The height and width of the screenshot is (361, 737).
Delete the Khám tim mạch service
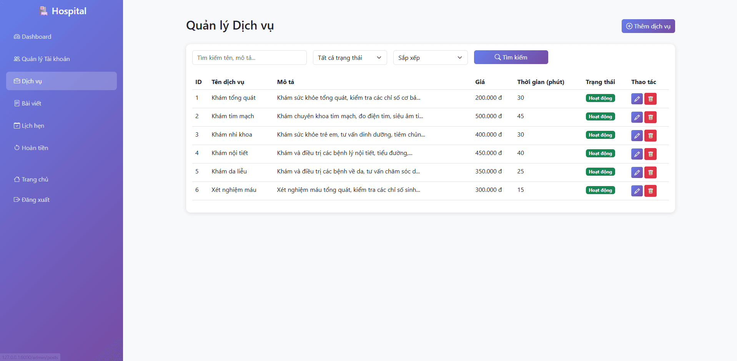point(650,117)
